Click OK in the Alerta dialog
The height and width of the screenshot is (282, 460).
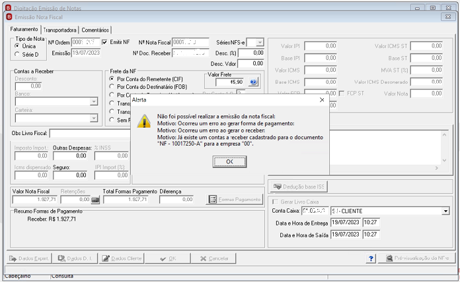tap(229, 162)
